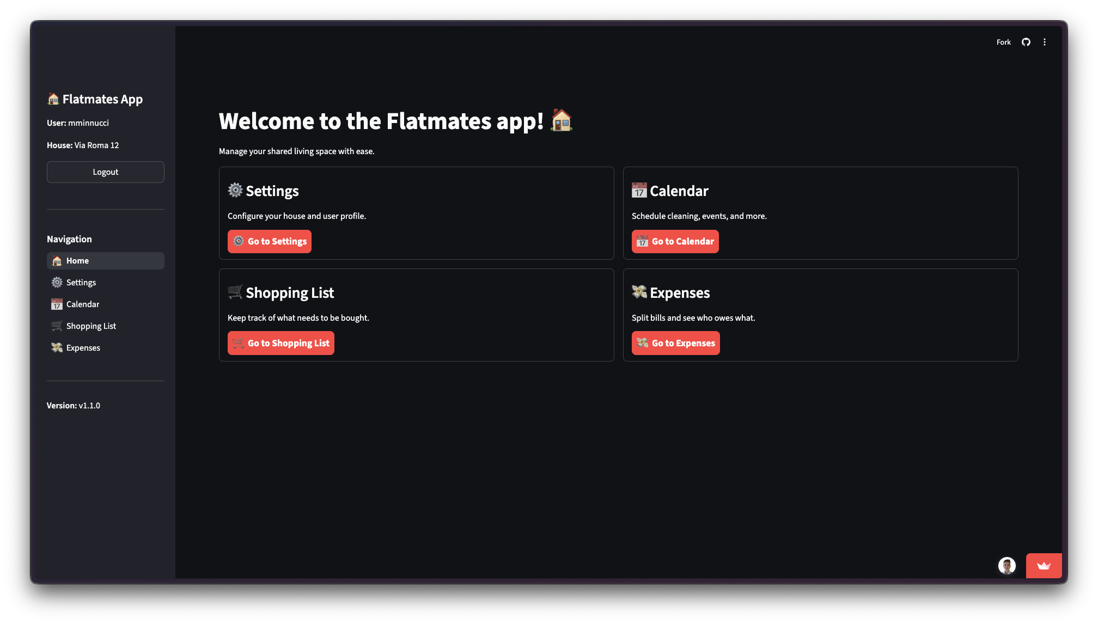Click the user avatar photo bottom right

1007,566
